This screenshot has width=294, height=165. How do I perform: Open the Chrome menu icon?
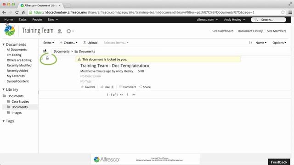290,12
